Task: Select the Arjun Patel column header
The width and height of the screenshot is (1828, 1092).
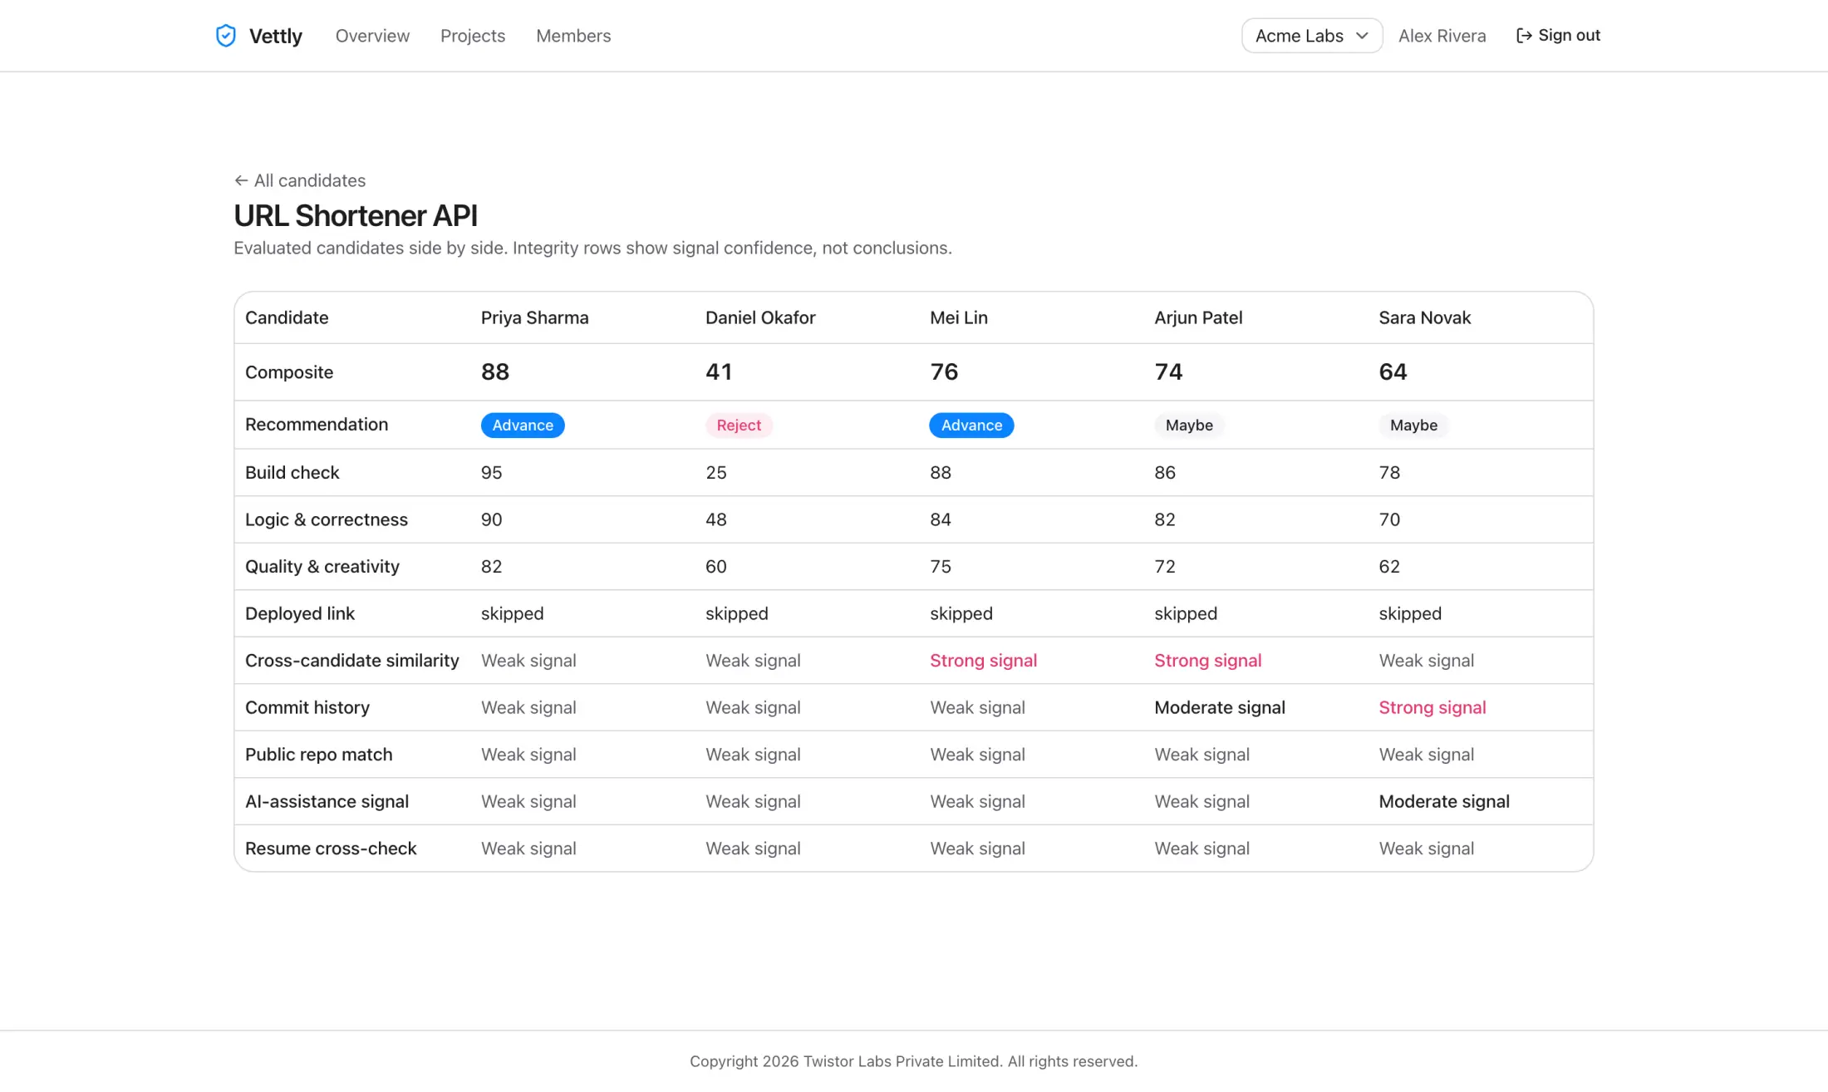Action: (1198, 317)
